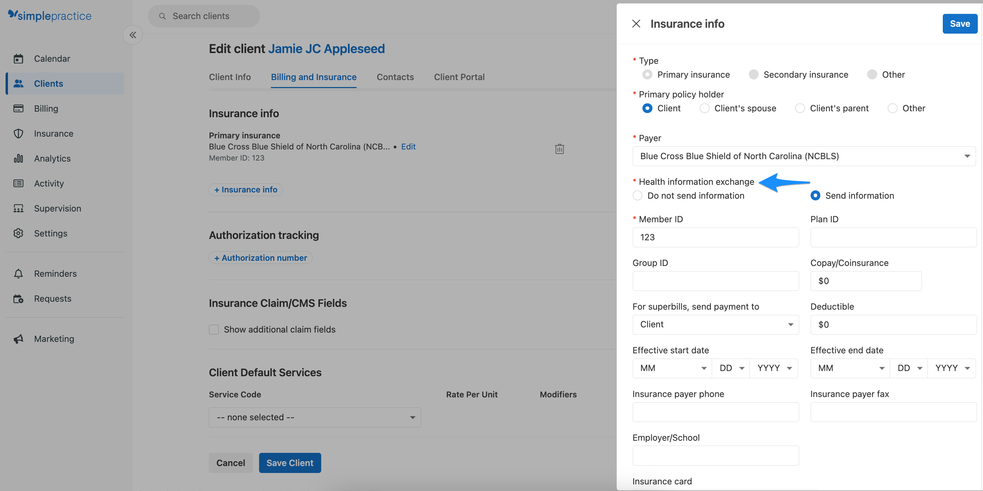
Task: Click the search magnifier icon
Action: click(162, 16)
